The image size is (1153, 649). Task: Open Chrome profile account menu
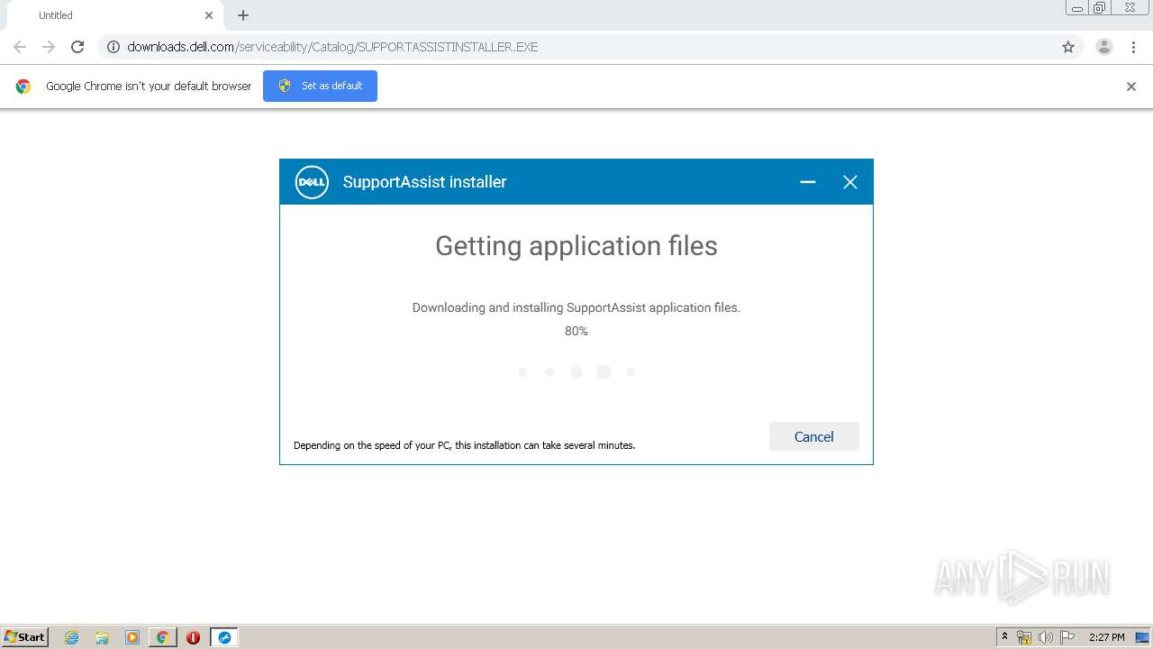click(1104, 47)
